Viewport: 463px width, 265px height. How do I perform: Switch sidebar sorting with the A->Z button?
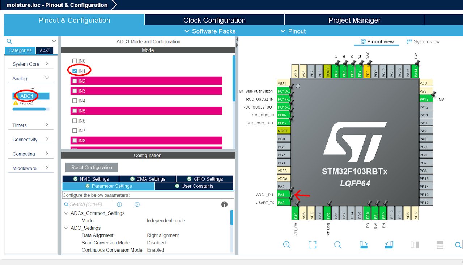click(x=44, y=50)
